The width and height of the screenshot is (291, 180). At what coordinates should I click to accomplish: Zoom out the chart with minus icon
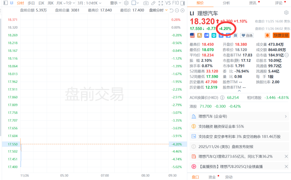(x=177, y=10)
